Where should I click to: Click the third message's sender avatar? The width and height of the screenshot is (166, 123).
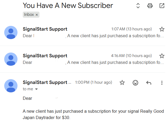(x=11, y=86)
